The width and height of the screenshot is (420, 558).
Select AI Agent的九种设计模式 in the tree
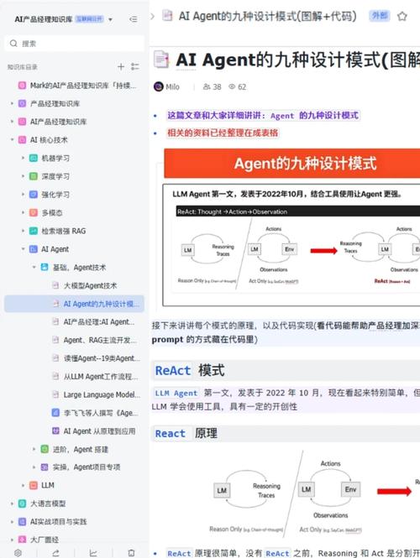coord(74,304)
